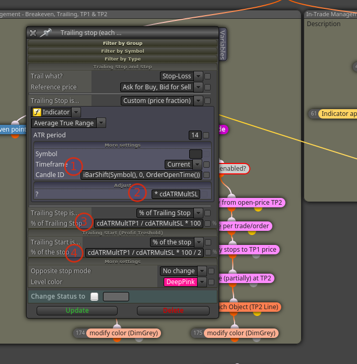
Task: Tick the checkbox beside Trailing Start is
Action: tap(208, 242)
